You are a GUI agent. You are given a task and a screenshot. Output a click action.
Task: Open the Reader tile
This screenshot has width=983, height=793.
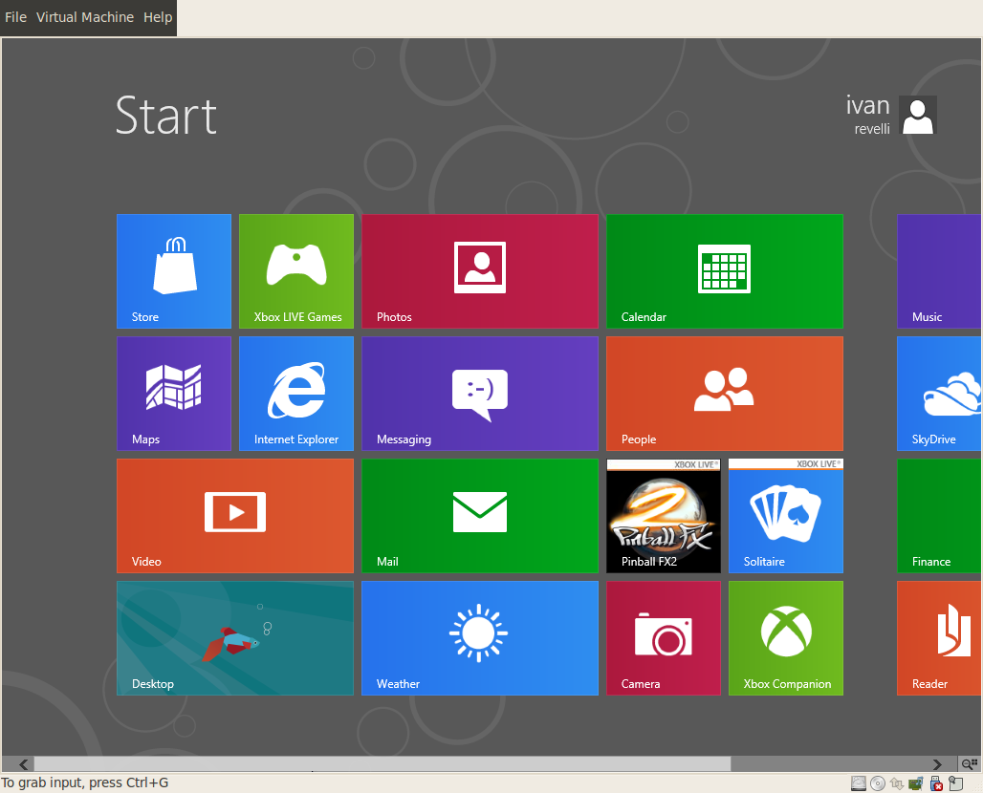click(940, 637)
